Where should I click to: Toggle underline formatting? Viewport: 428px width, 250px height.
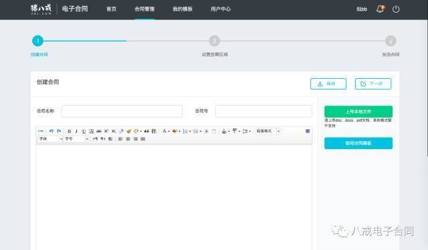[x=84, y=131]
